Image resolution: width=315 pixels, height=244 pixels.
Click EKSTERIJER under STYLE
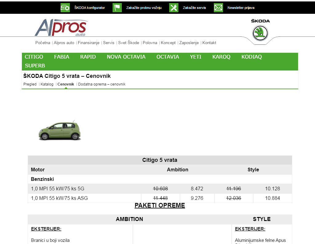250,229
